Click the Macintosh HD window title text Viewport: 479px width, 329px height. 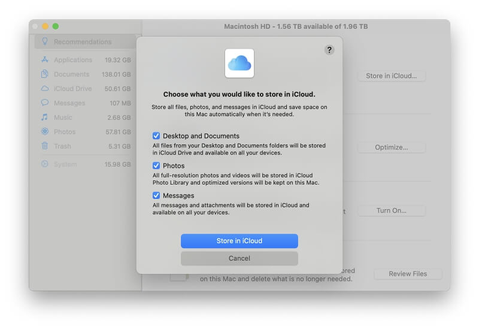coord(296,26)
